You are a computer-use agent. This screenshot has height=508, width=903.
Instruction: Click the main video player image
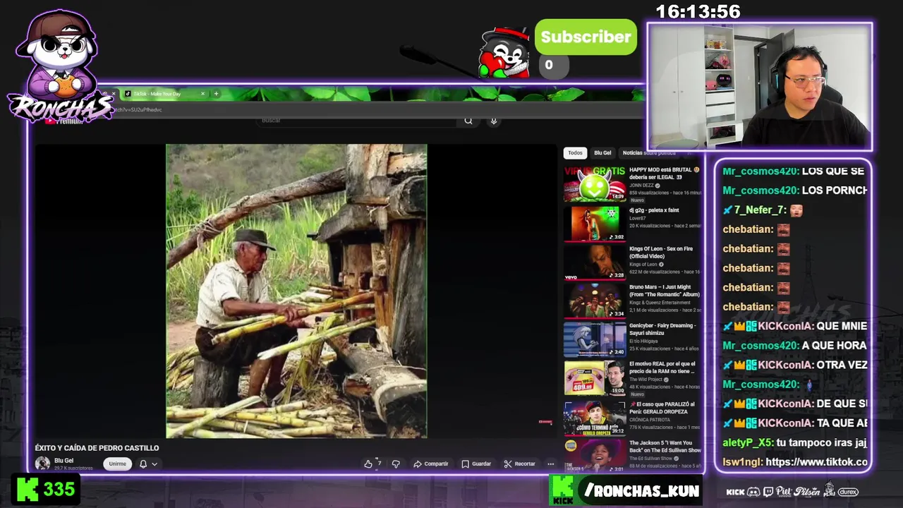point(296,291)
